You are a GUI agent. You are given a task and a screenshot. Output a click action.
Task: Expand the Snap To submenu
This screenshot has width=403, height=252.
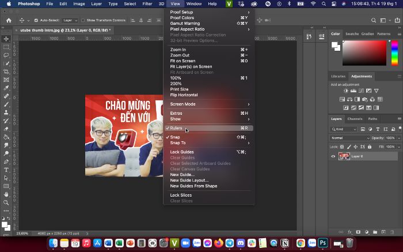click(208, 143)
